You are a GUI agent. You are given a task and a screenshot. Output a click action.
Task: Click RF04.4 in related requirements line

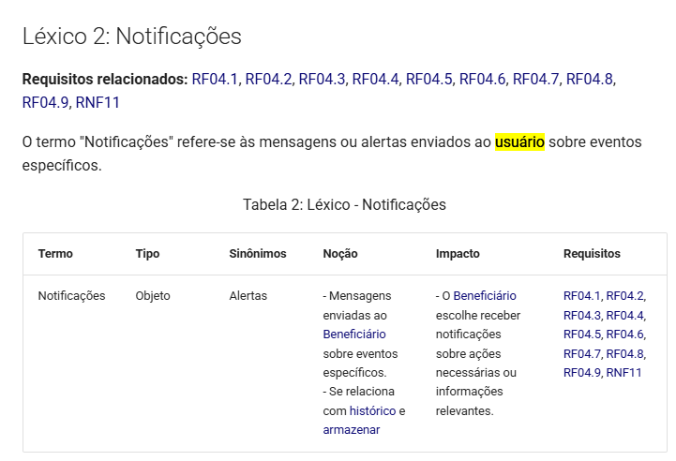pyautogui.click(x=375, y=80)
